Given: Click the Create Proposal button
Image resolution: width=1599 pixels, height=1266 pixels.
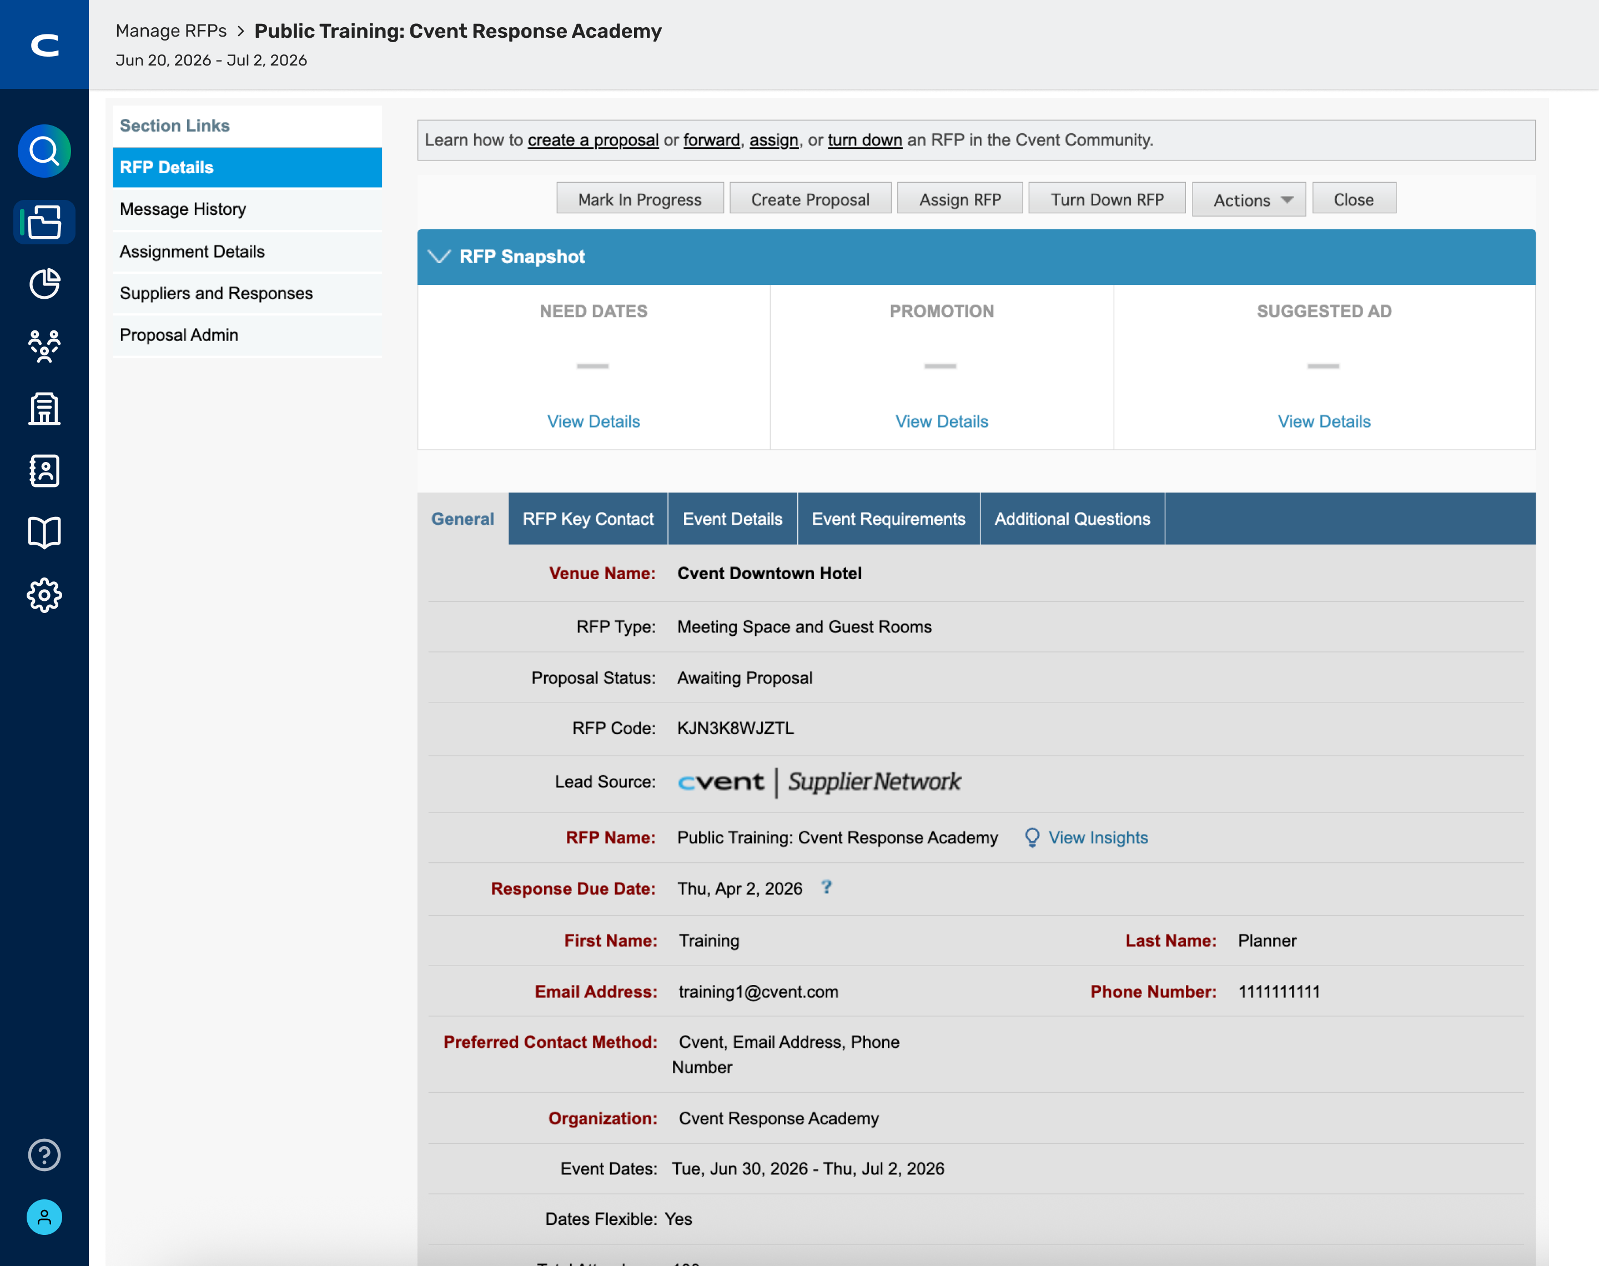Looking at the screenshot, I should point(810,199).
